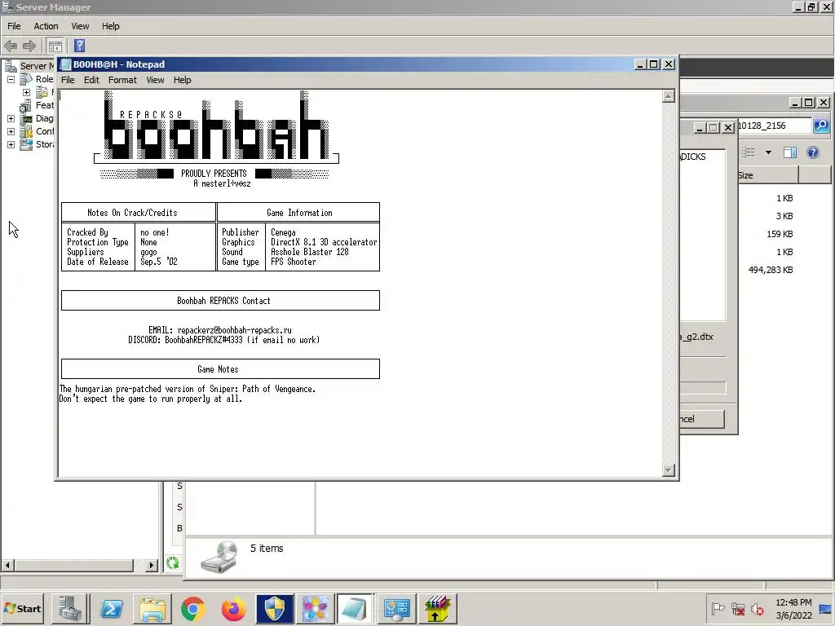Viewport: 835px width, 626px height.
Task: Click the Explorer search box containing 10128_2156
Action: [775, 126]
